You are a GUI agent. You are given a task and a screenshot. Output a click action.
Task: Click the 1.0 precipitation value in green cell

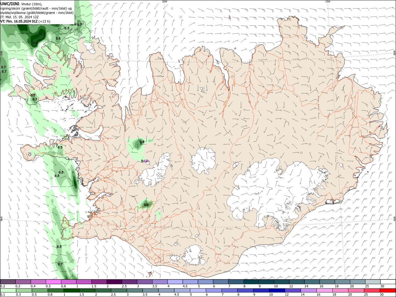[146, 205]
